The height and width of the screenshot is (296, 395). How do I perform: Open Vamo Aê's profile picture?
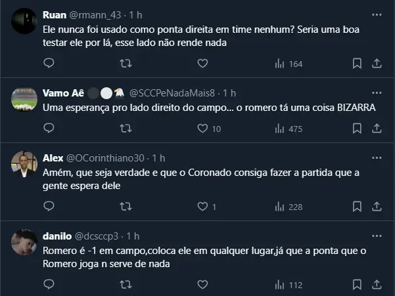coord(25,100)
